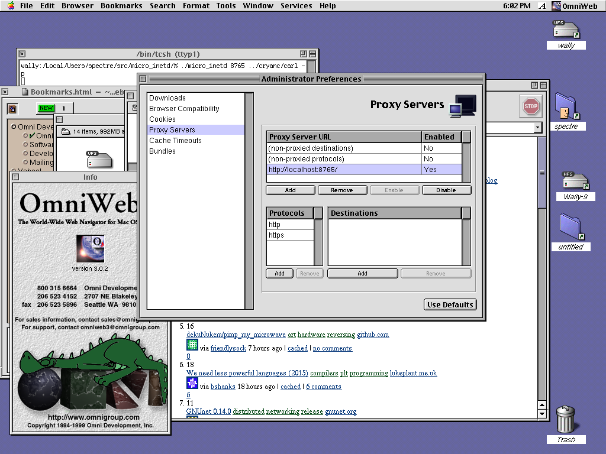This screenshot has height=454, width=606.
Task: Click the STOP loading icon in browser
Action: tap(531, 106)
